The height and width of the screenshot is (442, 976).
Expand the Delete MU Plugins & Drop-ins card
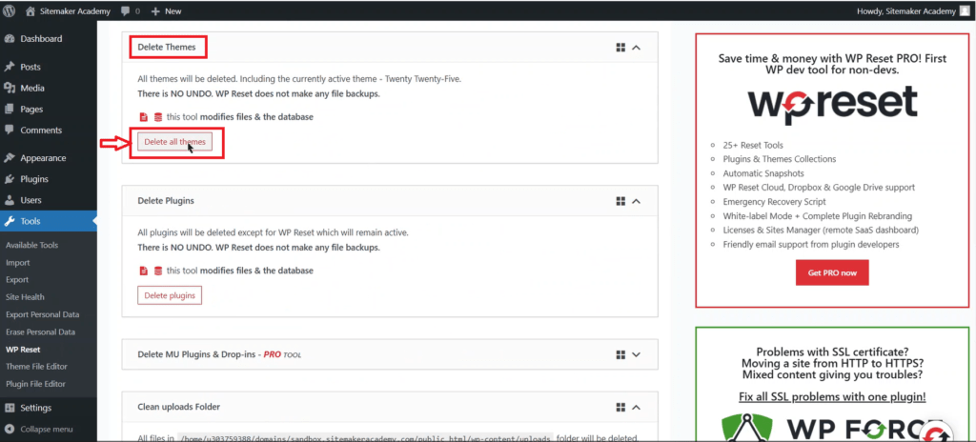tap(636, 354)
